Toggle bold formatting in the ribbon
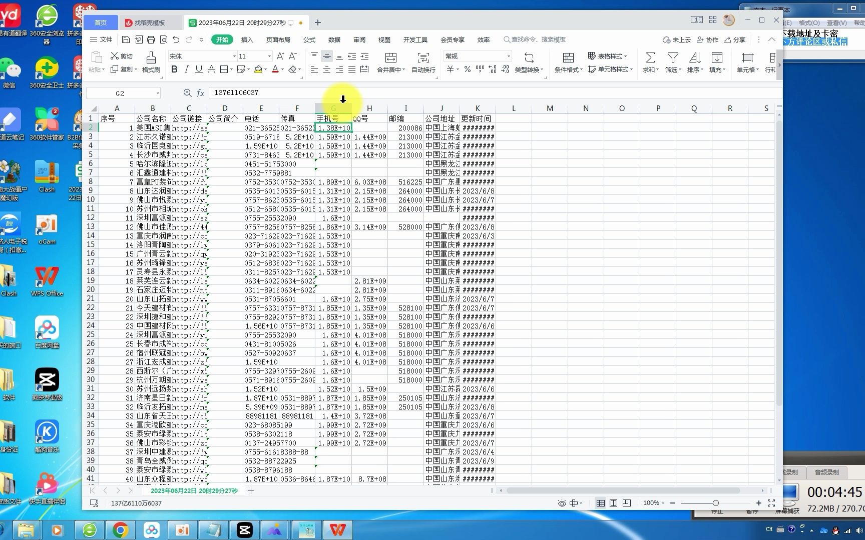 174,69
